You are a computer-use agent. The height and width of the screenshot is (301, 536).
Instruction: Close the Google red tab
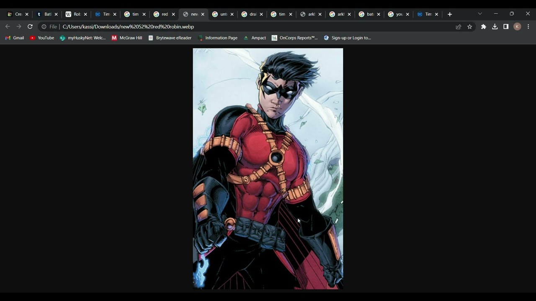173,14
